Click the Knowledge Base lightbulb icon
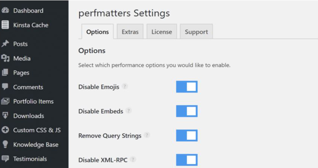 tap(5, 144)
